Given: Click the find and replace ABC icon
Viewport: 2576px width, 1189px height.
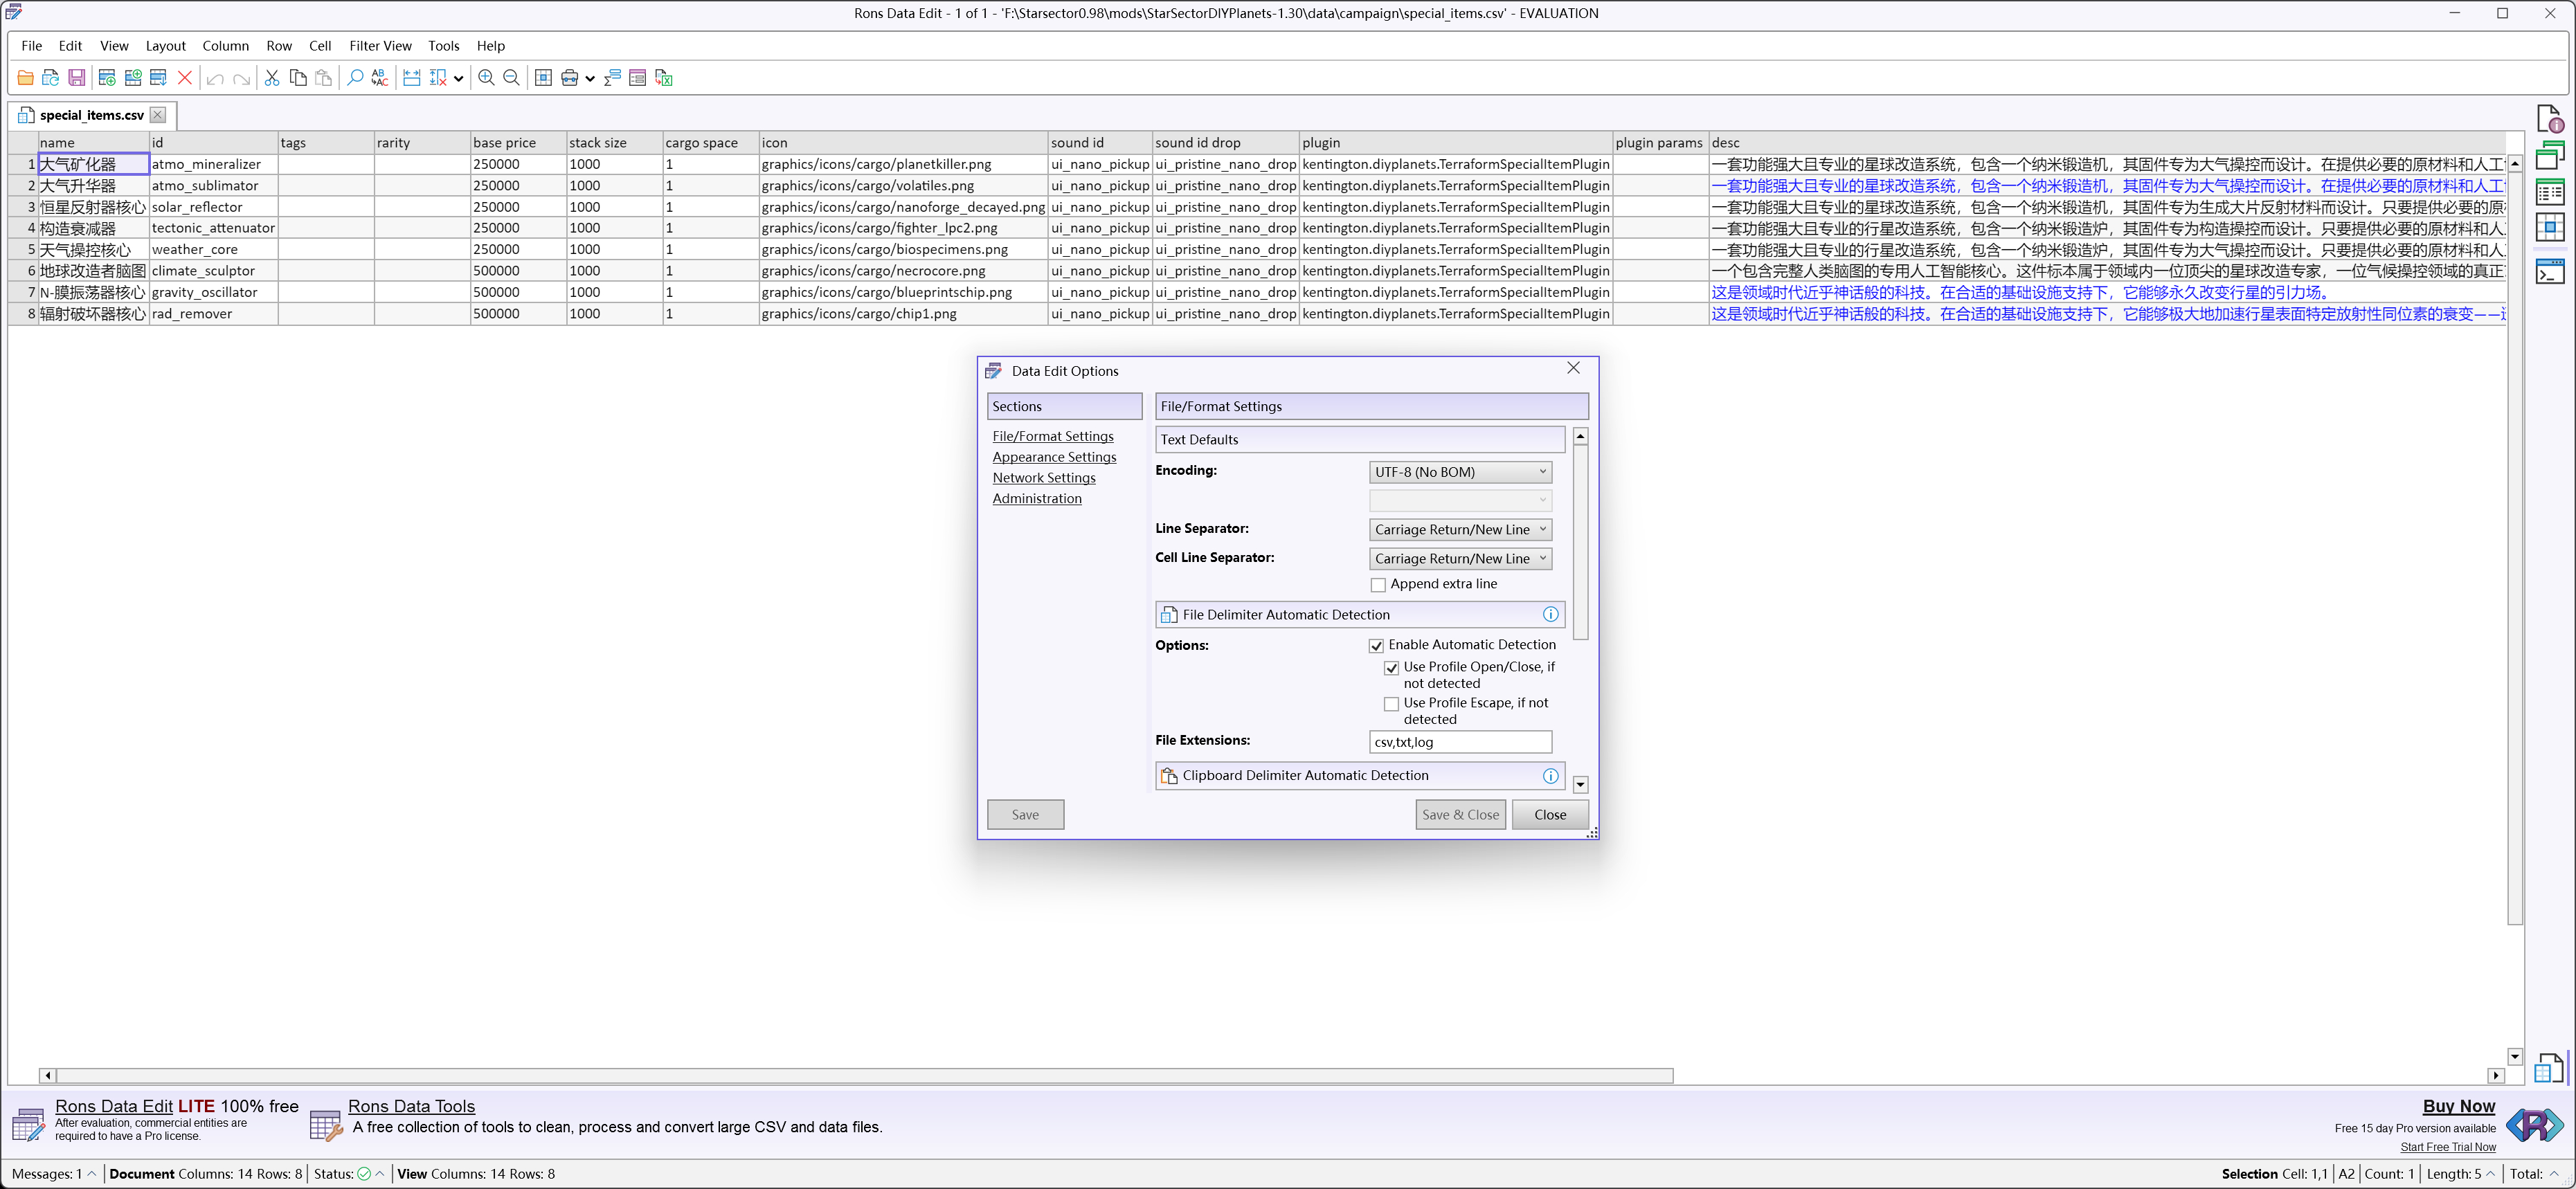Looking at the screenshot, I should click(380, 78).
